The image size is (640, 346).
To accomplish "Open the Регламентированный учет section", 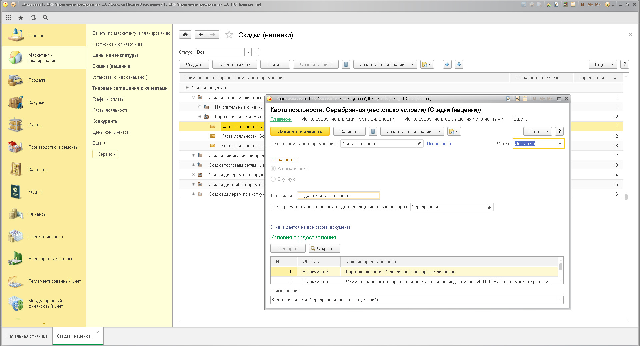I will coord(44,281).
